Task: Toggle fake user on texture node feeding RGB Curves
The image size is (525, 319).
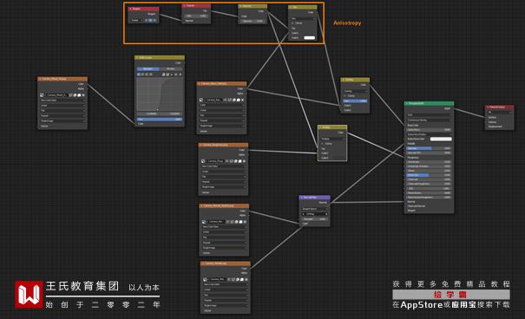Action: point(70,95)
